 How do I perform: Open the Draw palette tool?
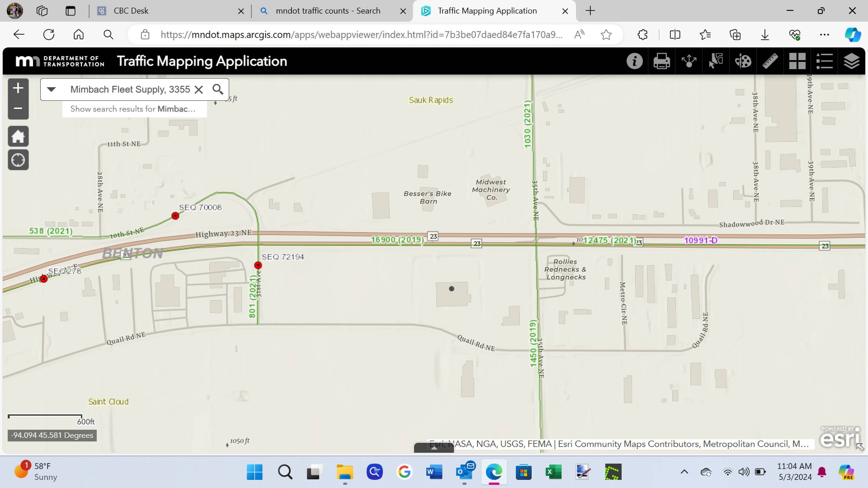coord(743,61)
